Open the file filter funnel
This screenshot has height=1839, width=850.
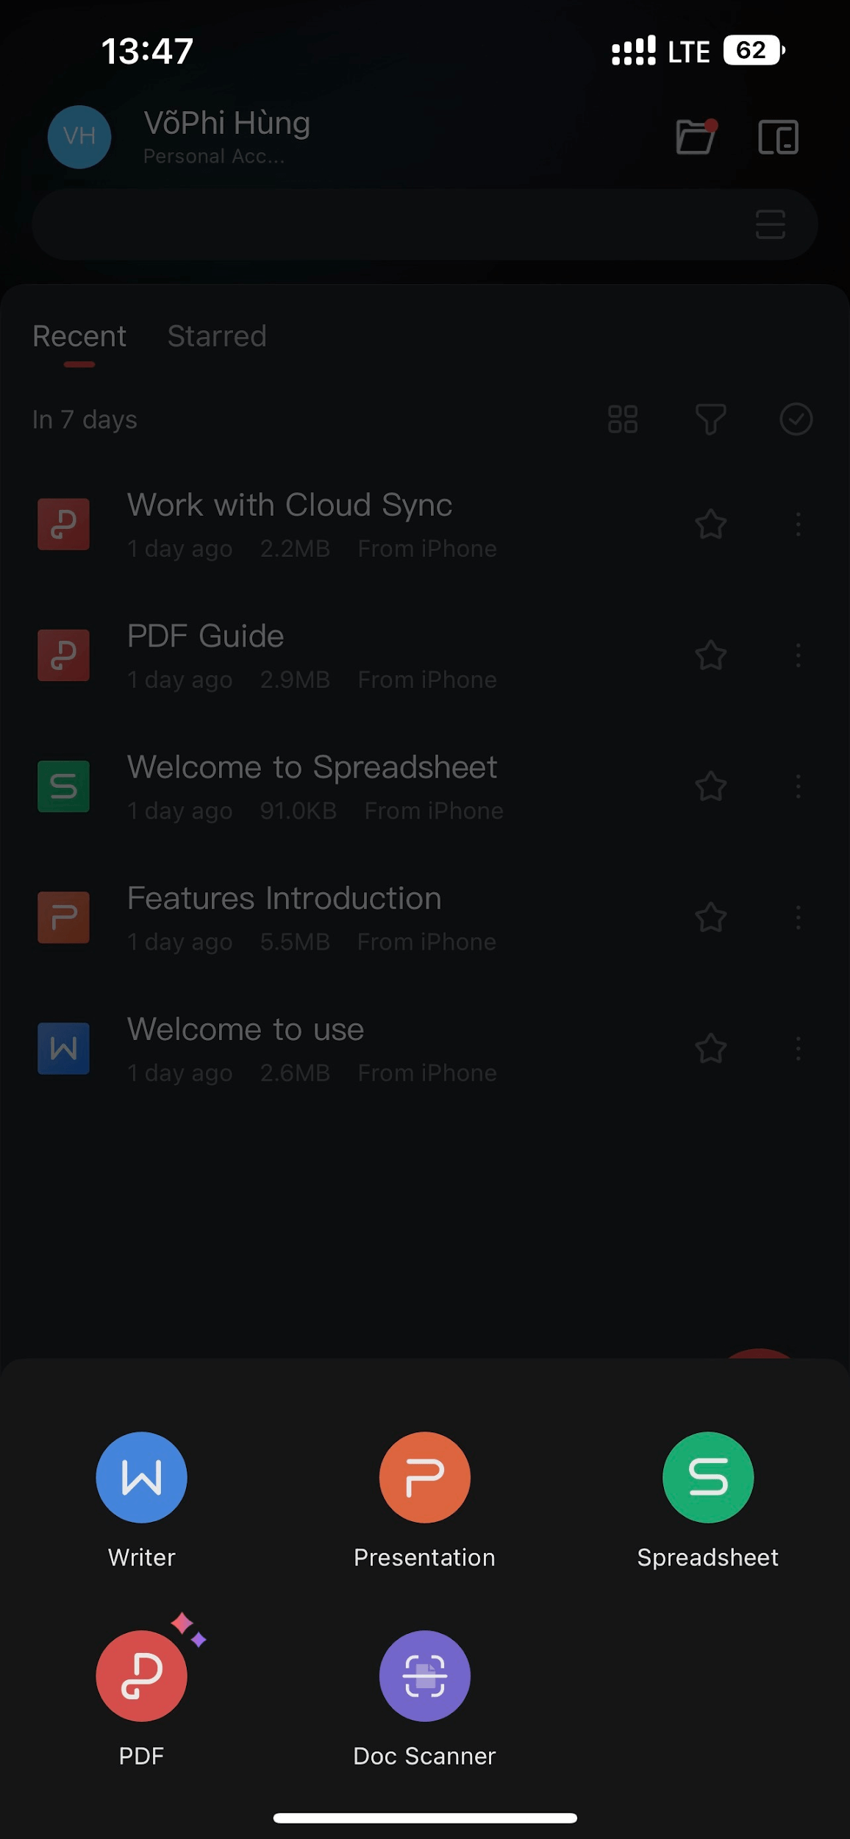(710, 419)
